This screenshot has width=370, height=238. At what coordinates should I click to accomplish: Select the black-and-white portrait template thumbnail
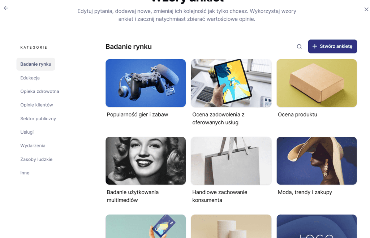146,161
